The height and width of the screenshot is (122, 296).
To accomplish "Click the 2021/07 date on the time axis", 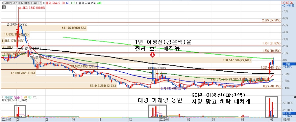I will point(6,120).
